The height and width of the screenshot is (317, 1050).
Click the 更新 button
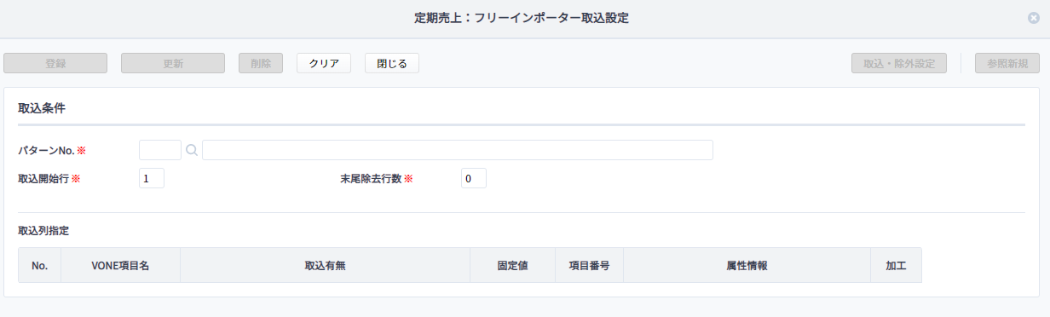(x=173, y=63)
